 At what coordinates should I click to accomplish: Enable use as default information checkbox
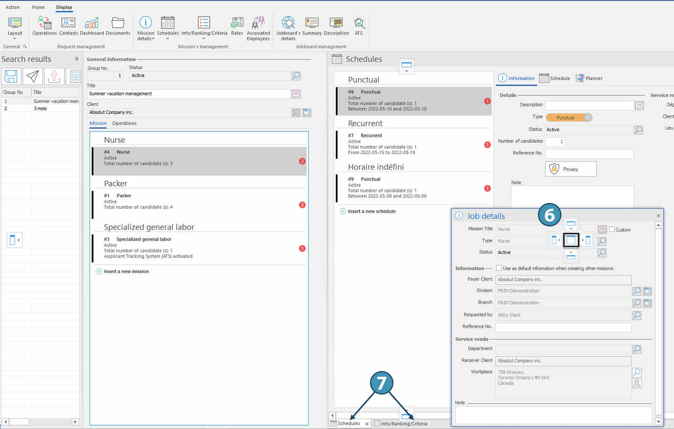[x=499, y=268]
